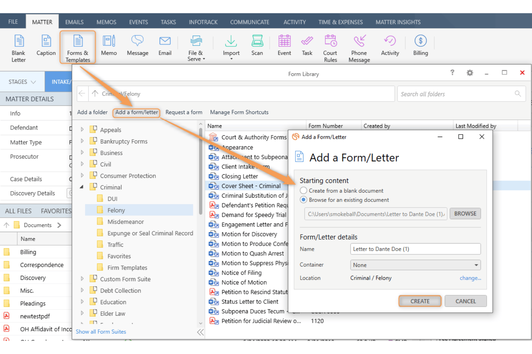Image resolution: width=532 pixels, height=354 pixels.
Task: Open the Container dropdown
Action: click(x=415, y=265)
